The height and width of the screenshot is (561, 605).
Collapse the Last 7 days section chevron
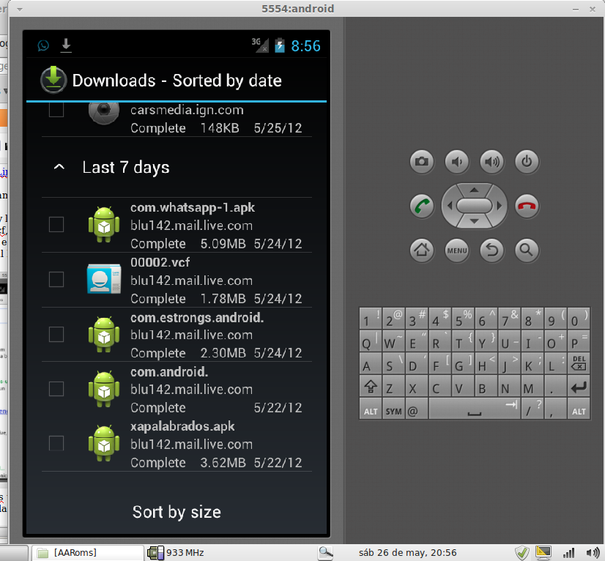pos(59,167)
